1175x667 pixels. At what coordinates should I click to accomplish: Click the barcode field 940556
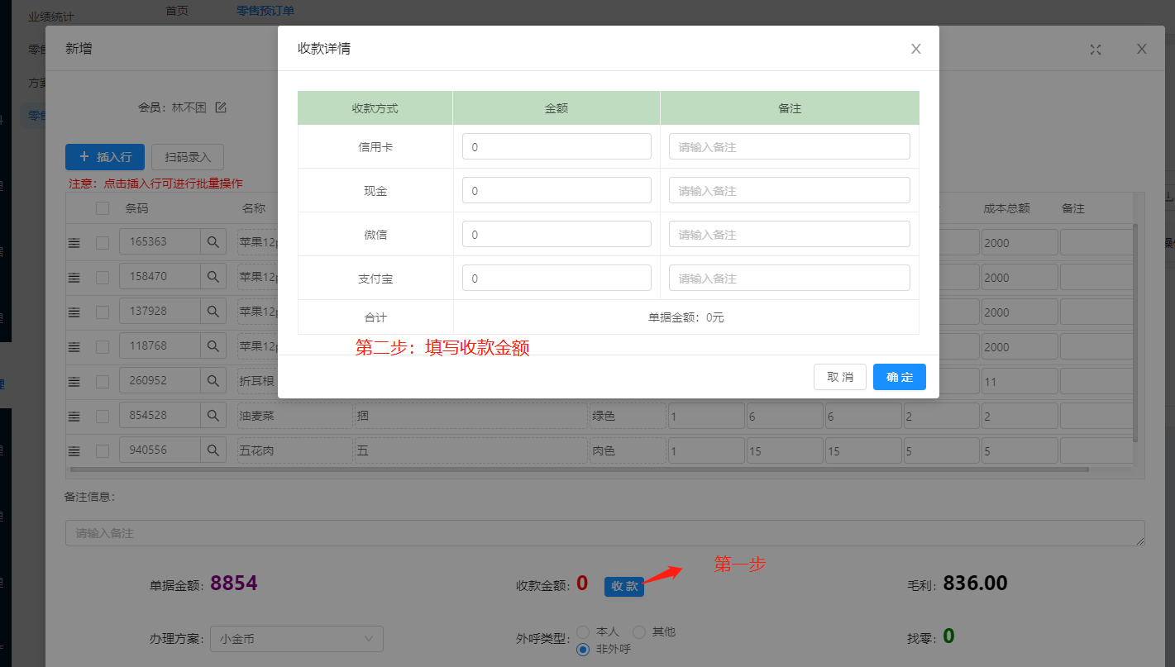pos(160,450)
